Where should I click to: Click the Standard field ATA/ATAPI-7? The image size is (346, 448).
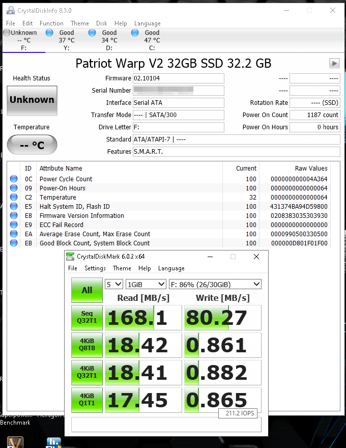point(237,139)
